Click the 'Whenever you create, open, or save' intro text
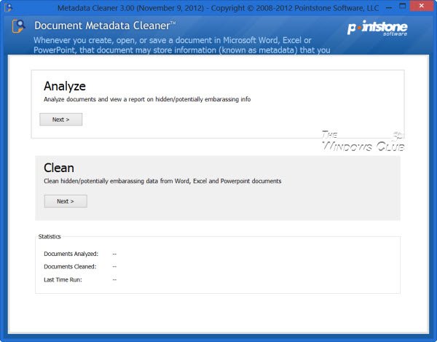 [x=181, y=45]
